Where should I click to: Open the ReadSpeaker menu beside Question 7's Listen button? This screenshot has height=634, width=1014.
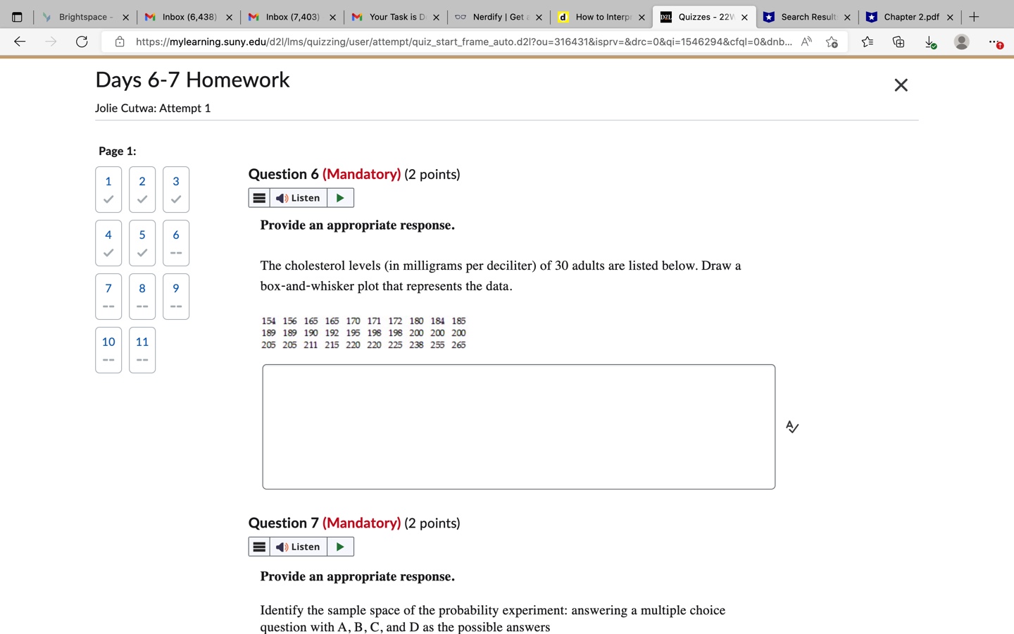[258, 546]
